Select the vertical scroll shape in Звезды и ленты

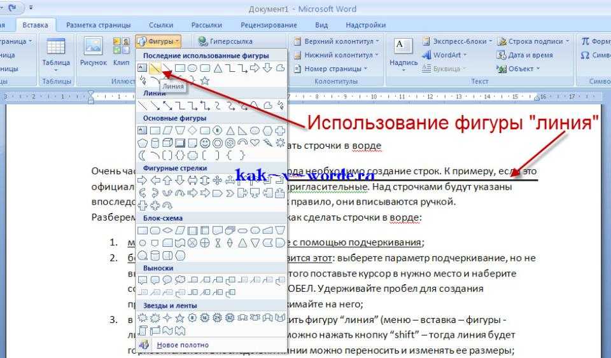click(x=143, y=331)
